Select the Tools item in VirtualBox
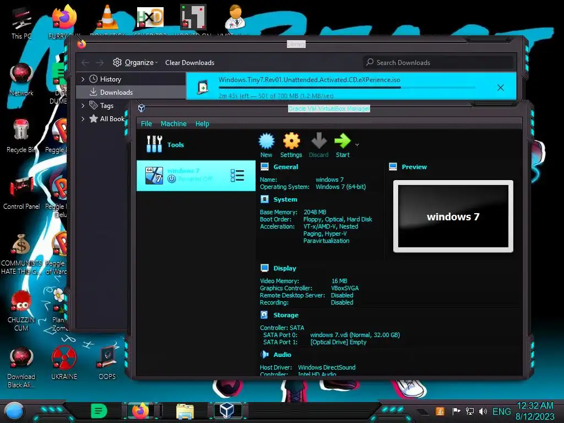Screen dimensions: 564x423 (196, 145)
